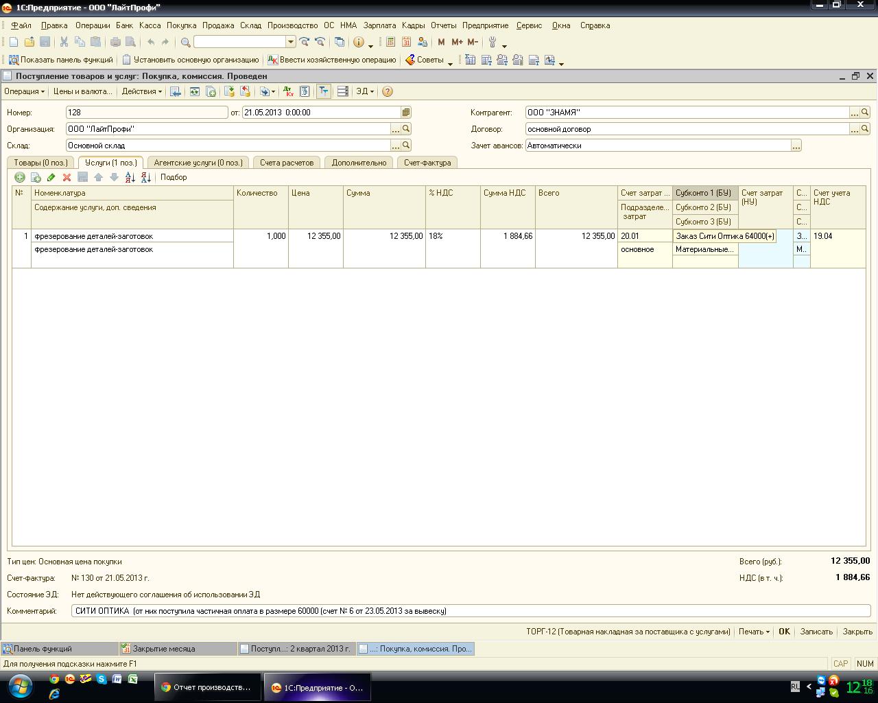Click the red delete row icon

(x=67, y=177)
